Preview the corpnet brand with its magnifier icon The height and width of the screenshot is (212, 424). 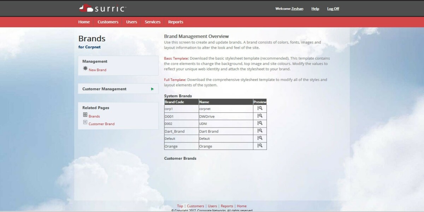[260, 108]
